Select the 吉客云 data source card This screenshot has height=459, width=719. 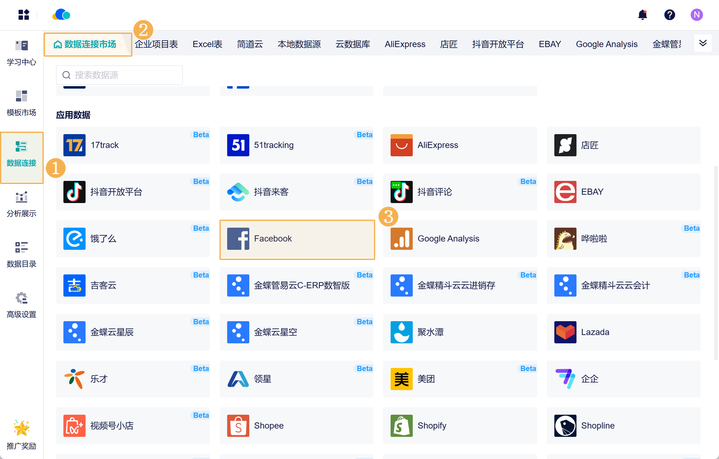click(133, 285)
